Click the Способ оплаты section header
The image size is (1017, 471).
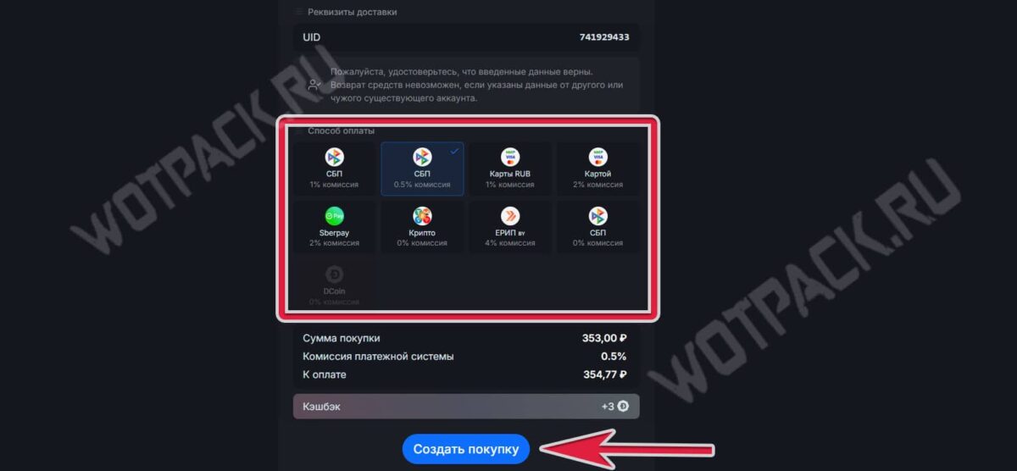pos(341,130)
